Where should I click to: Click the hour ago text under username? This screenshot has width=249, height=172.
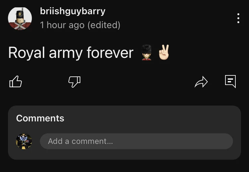(x=65, y=25)
